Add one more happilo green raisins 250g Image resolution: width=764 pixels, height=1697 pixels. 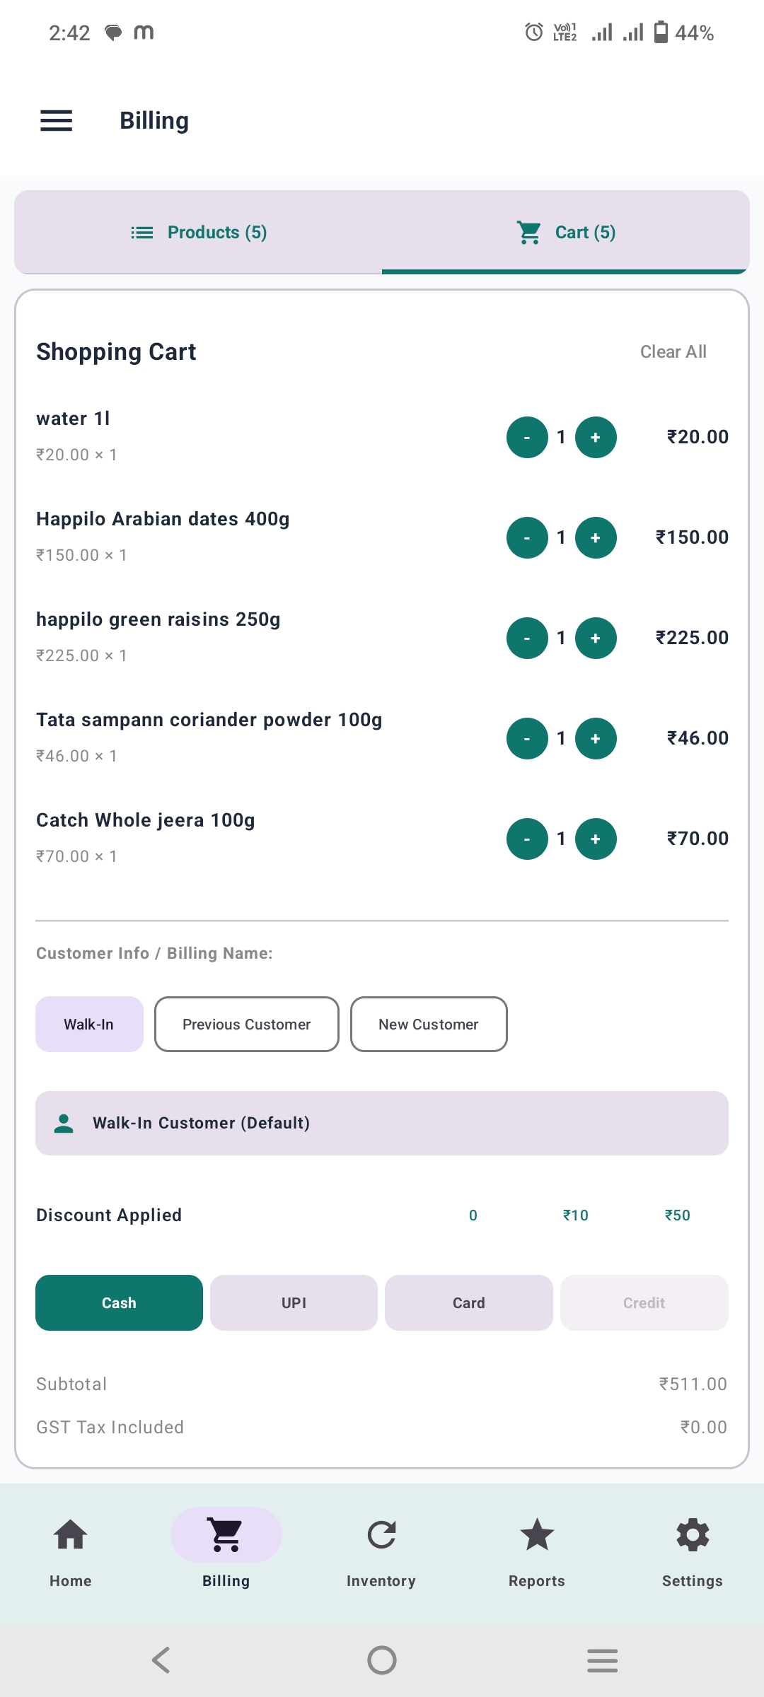tap(596, 638)
